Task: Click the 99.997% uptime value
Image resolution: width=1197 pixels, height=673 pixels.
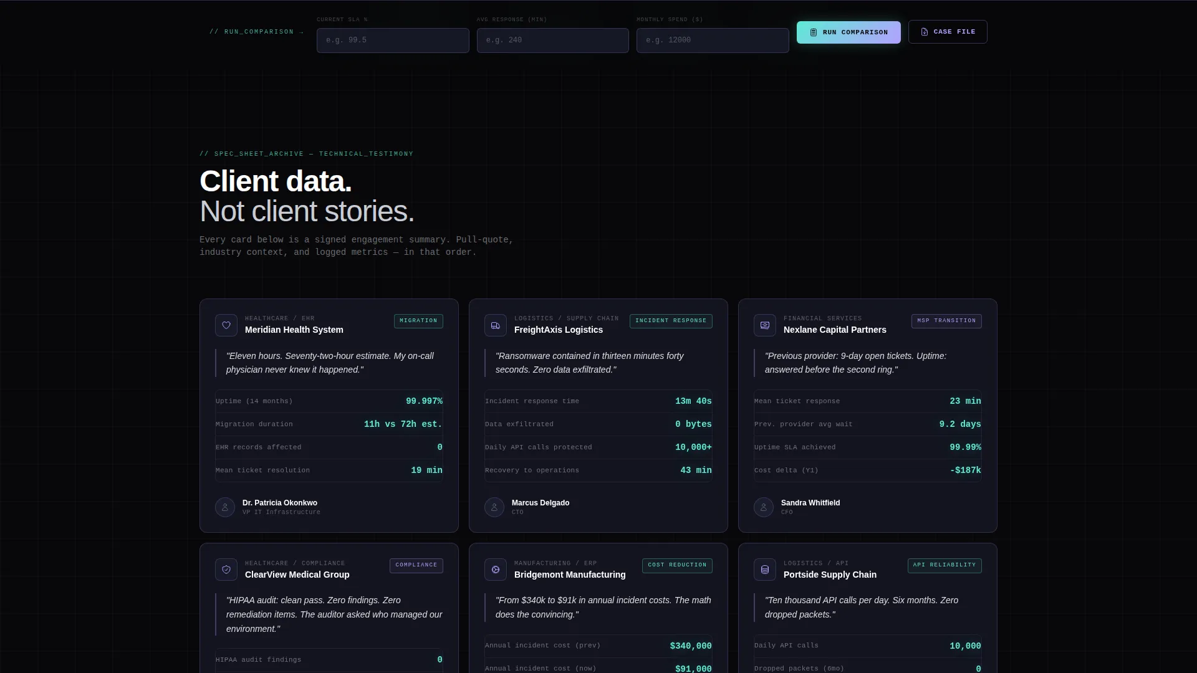Action: [424, 401]
